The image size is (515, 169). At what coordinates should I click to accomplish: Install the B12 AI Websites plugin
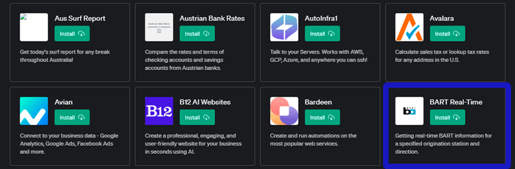197,117
